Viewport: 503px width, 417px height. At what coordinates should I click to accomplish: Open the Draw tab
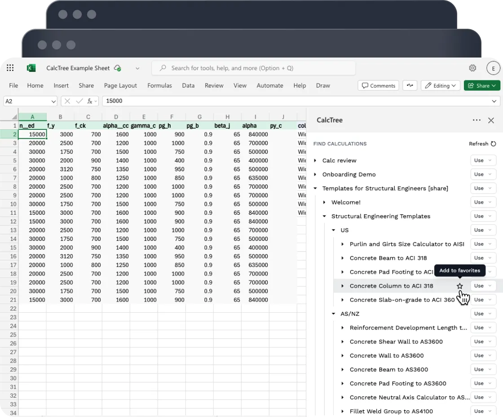coord(323,85)
